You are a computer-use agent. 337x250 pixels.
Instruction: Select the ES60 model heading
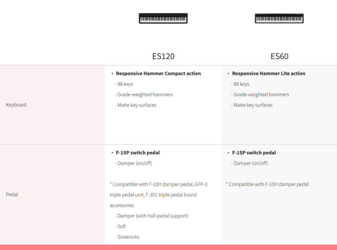(279, 56)
